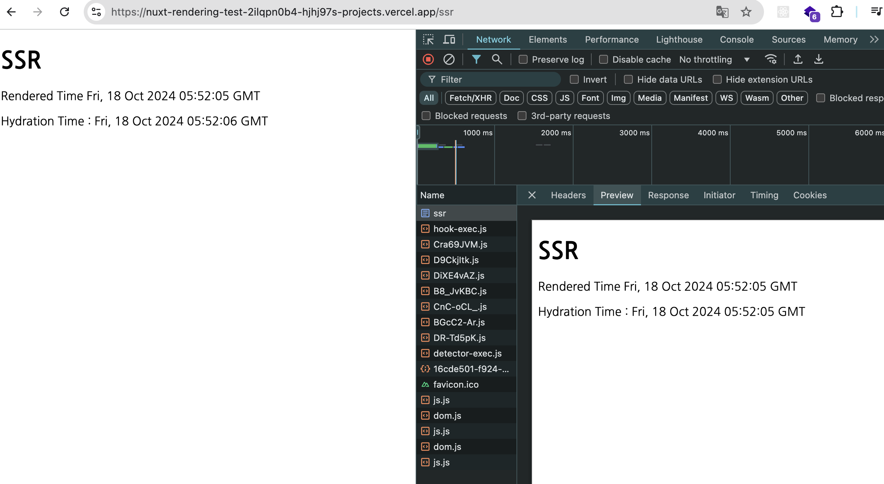The height and width of the screenshot is (484, 884).
Task: Import HAR file upload icon
Action: pyautogui.click(x=798, y=59)
